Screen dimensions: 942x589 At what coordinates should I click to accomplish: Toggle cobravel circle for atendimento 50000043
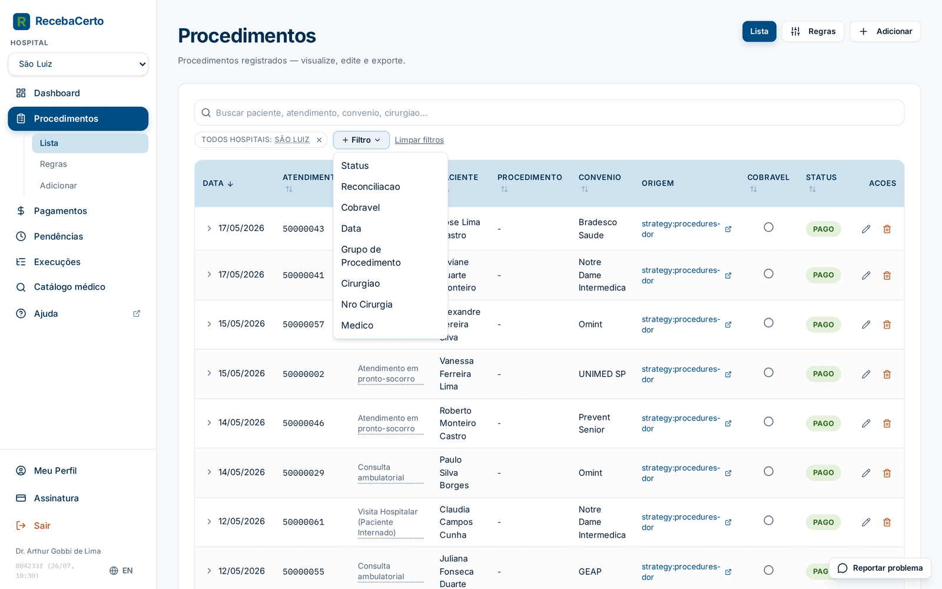[x=768, y=227]
